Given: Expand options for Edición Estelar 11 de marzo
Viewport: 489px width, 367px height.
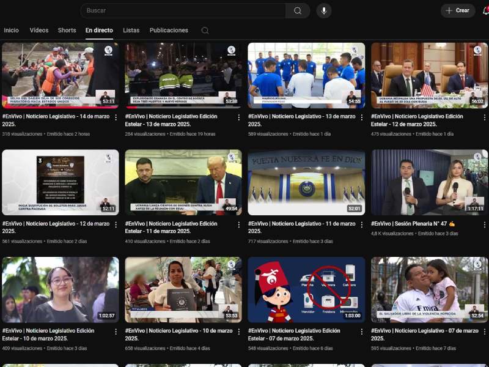Looking at the screenshot, I should [x=238, y=224].
